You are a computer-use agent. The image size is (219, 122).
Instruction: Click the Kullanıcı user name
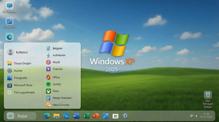click(x=22, y=52)
